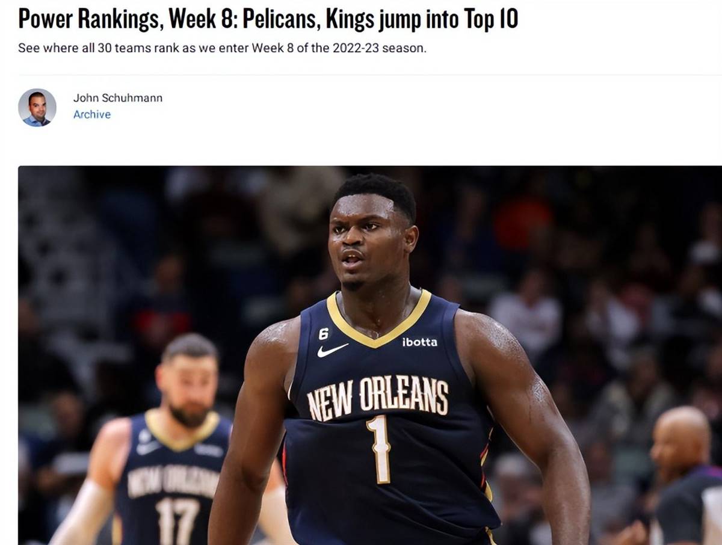Click the Power Rankings Week 8 headline

click(268, 19)
